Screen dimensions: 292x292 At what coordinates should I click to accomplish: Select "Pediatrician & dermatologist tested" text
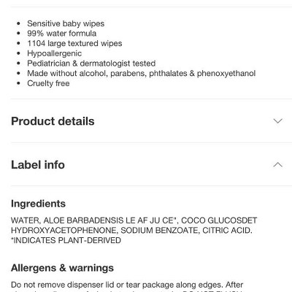[x=91, y=64]
